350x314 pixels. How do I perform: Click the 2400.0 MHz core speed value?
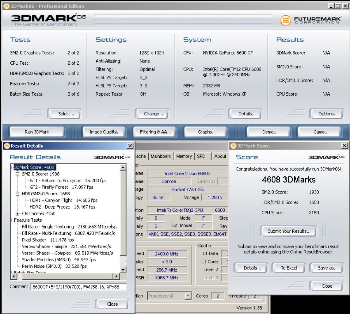(x=167, y=254)
